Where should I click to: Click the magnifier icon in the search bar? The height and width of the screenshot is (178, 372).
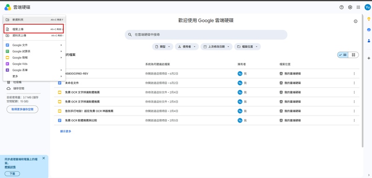130,34
